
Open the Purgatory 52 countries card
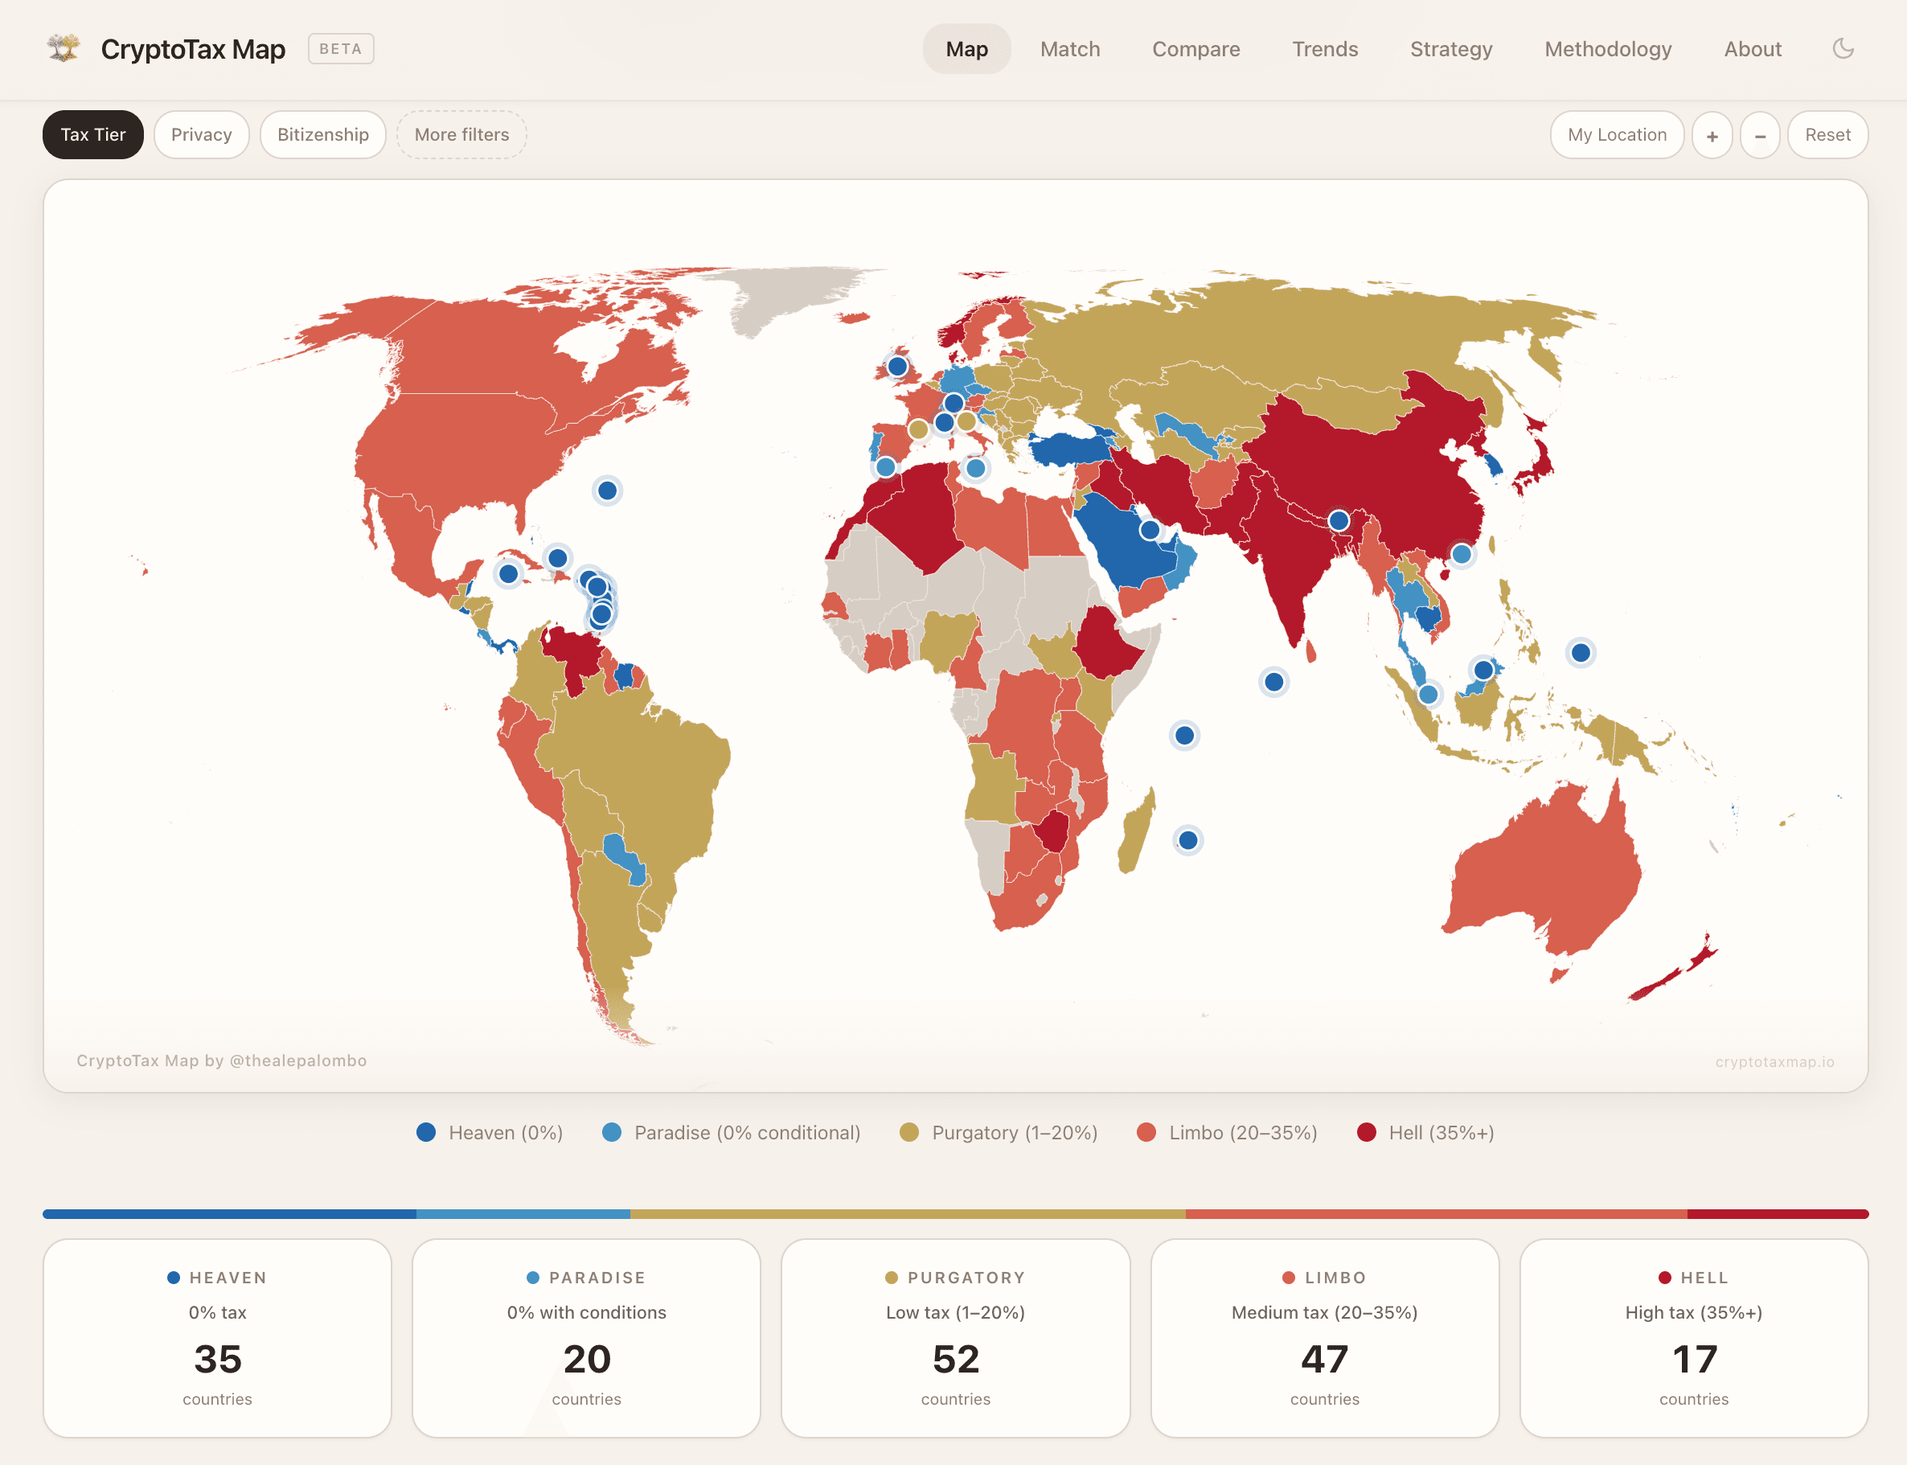955,1338
